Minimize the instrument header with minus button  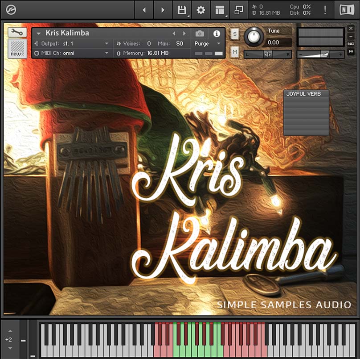click(351, 36)
